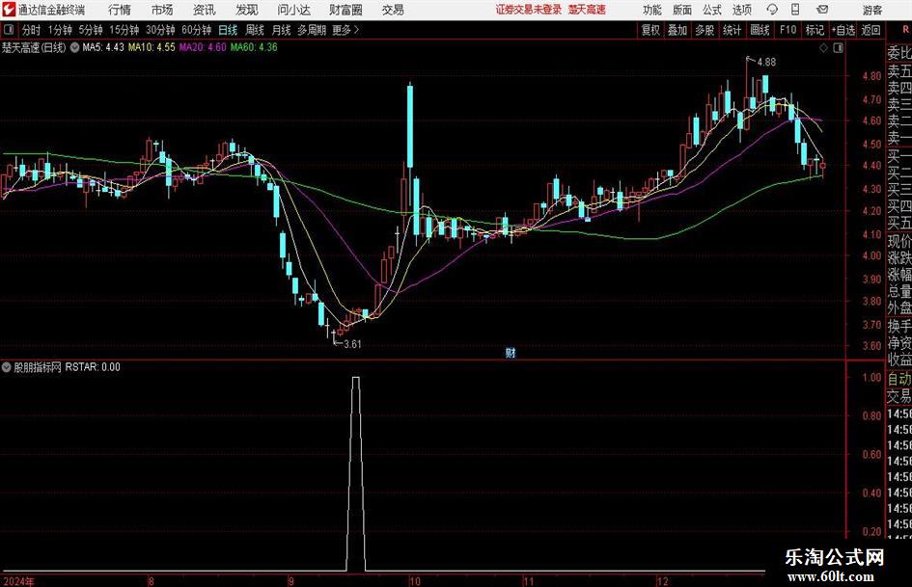Click the 3.61 low price label
The width and height of the screenshot is (912, 587).
click(x=352, y=344)
